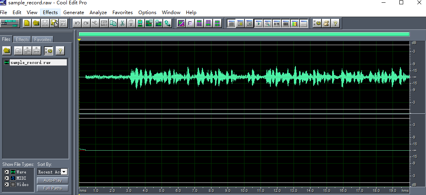Click the Copy icon in the toolbar
This screenshot has height=195, width=426.
[x=113, y=24]
